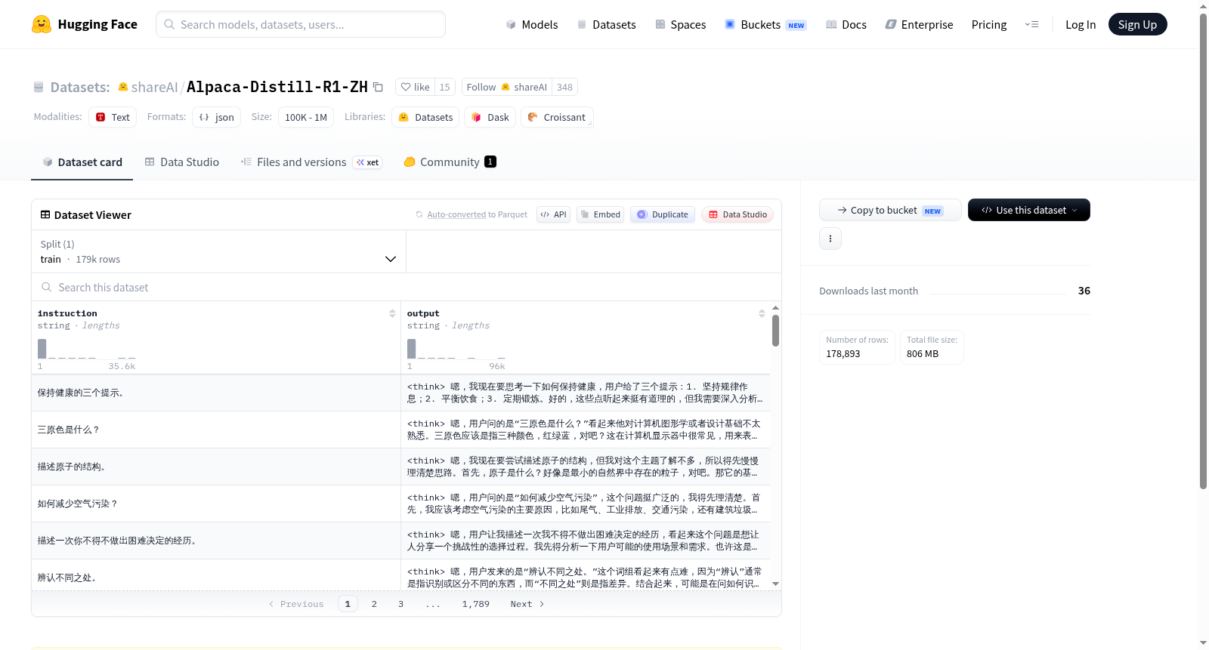Open the Auto-converted to Parquet link

pos(477,214)
